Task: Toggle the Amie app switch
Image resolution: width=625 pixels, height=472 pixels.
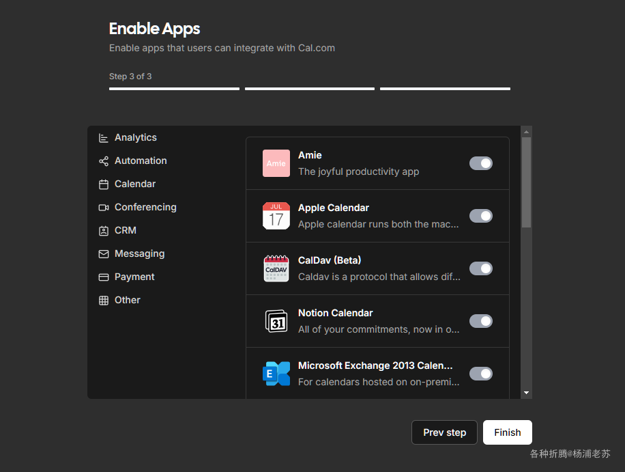Action: pyautogui.click(x=481, y=163)
